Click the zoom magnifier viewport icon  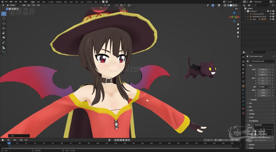click(x=238, y=24)
